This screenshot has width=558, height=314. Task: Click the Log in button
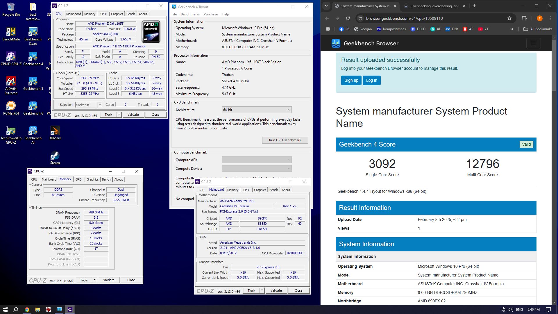pyautogui.click(x=371, y=81)
